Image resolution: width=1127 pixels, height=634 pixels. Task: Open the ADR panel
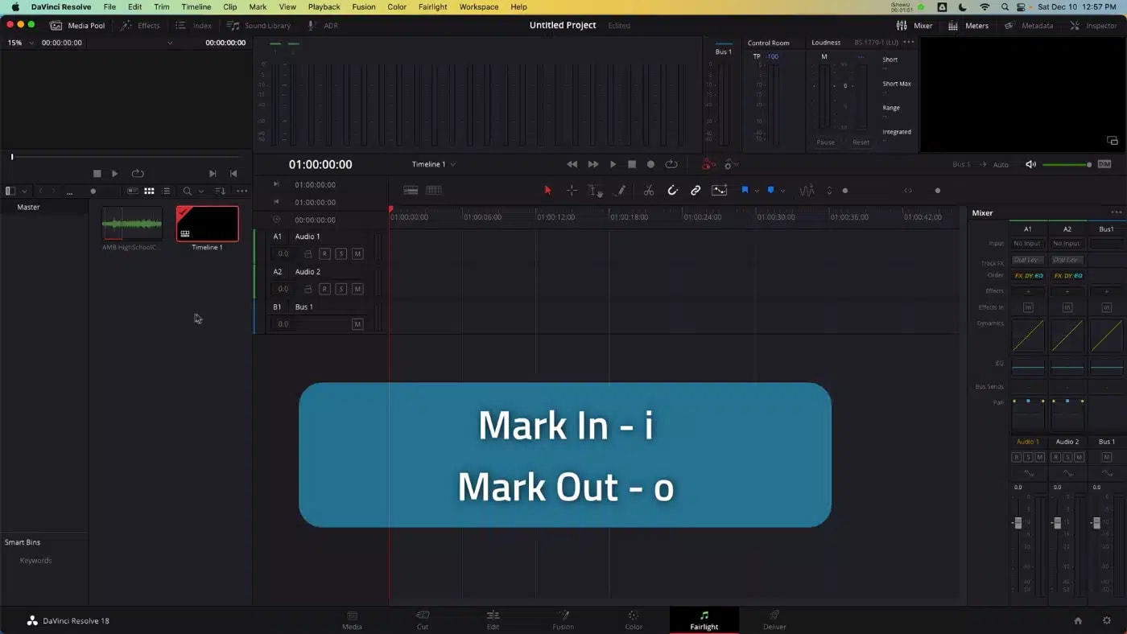pyautogui.click(x=324, y=25)
